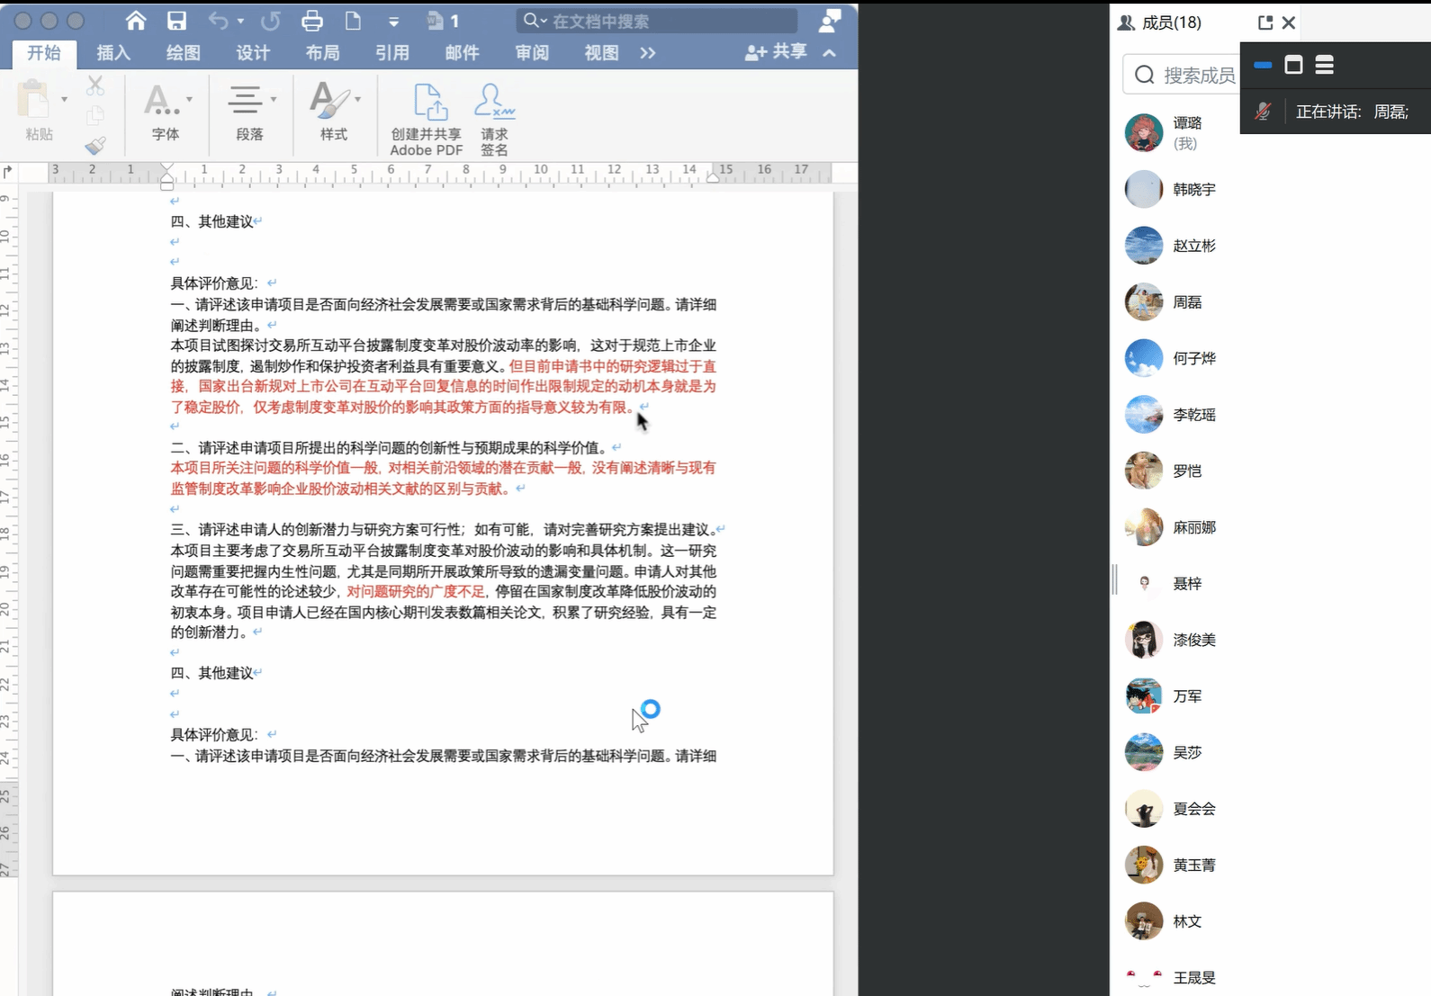Switch to the 审阅 ribbon tab

[532, 53]
